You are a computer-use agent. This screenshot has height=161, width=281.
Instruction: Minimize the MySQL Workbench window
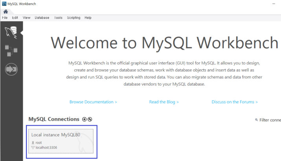click(x=274, y=4)
